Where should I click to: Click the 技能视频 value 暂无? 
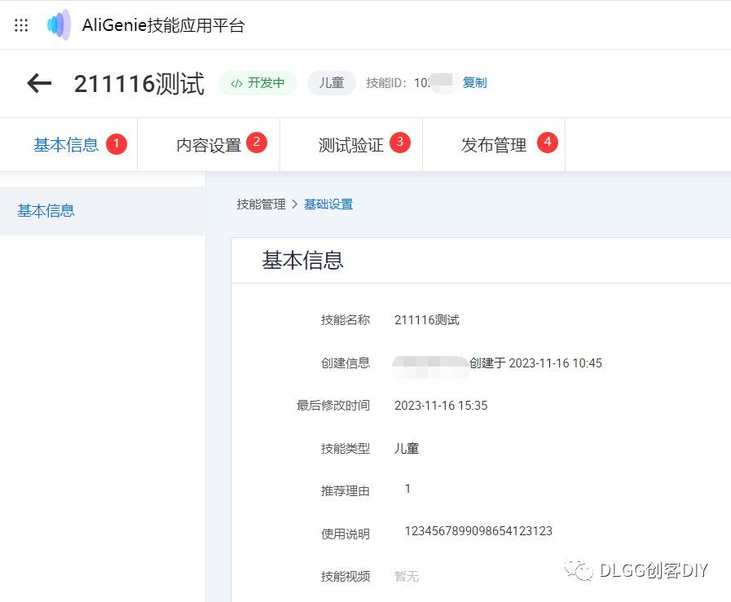[x=407, y=577]
